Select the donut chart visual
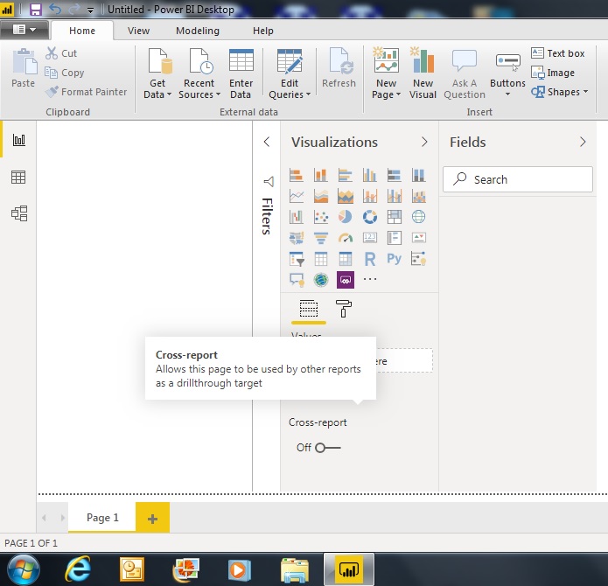 369,217
